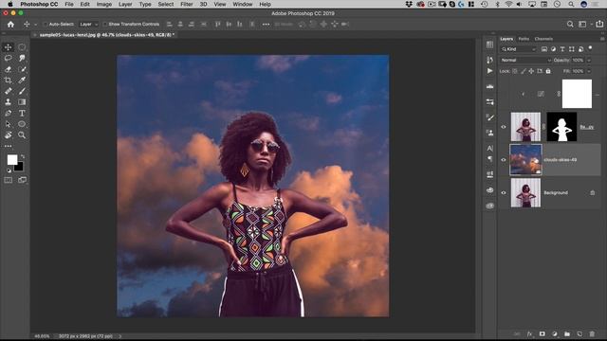
Task: Expand status bar info arrow
Action: click(x=120, y=336)
